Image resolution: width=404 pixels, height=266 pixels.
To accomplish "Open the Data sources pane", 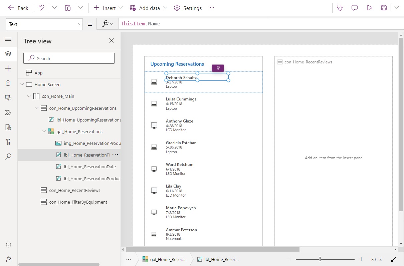I will (8, 83).
